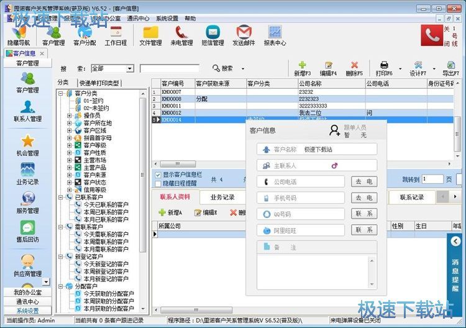This screenshot has height=328, width=466.
Task: Select 今天已联系的客户 tree item
Action: point(106,205)
